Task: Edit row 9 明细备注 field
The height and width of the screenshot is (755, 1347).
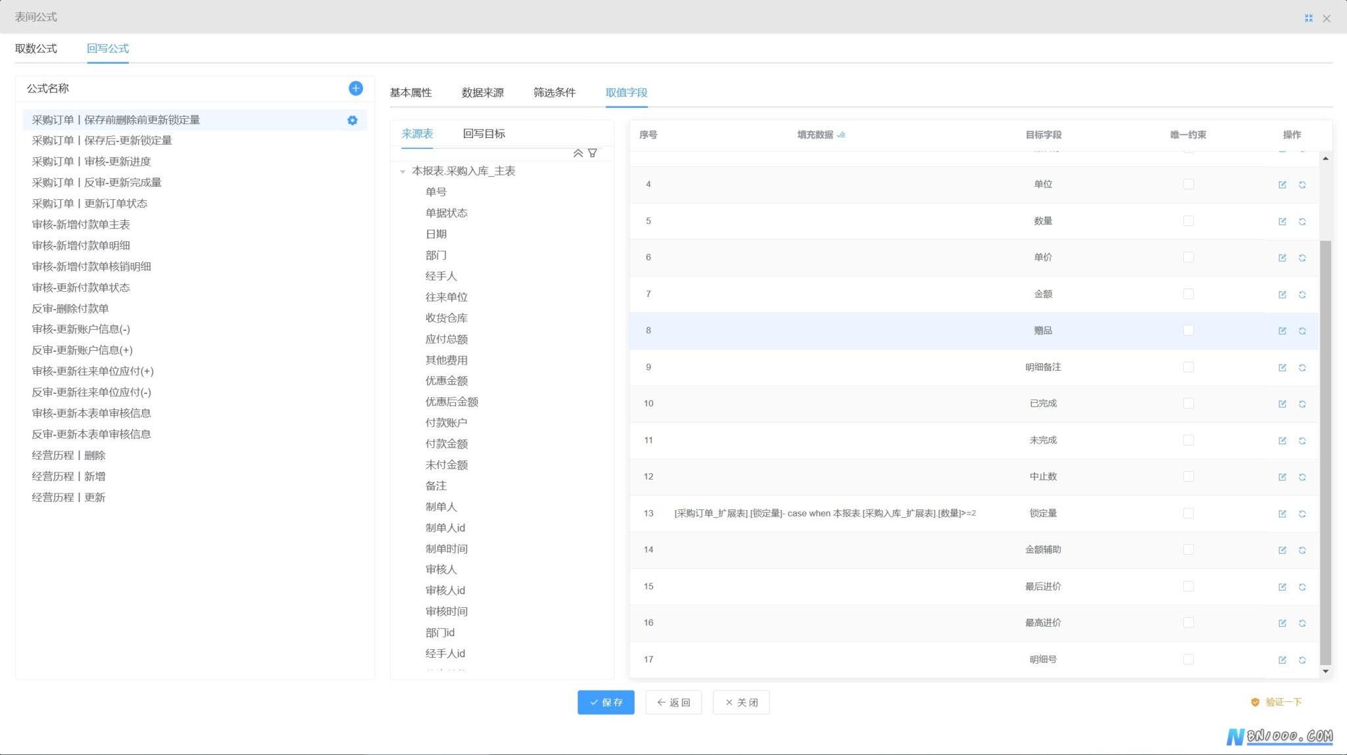Action: pyautogui.click(x=1283, y=367)
